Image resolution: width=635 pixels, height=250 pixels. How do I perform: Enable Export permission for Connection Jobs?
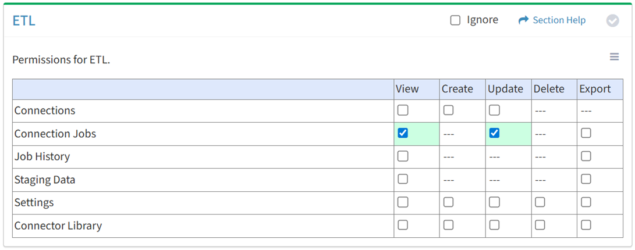pos(586,133)
